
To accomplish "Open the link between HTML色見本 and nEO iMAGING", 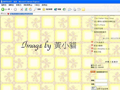I will click(x=98, y=46).
